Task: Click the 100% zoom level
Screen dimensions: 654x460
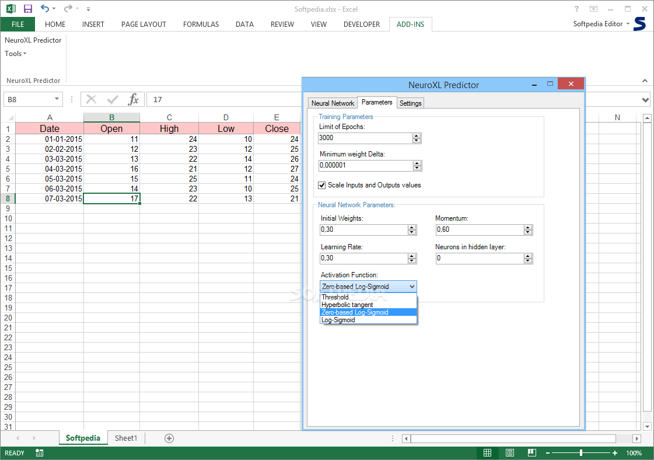Action: [634, 453]
